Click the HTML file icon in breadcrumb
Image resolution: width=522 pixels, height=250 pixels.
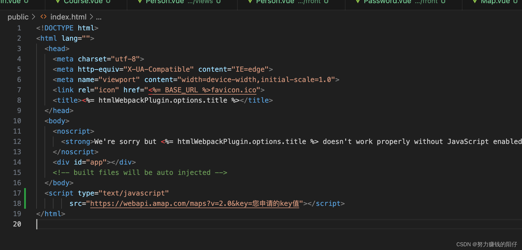pyautogui.click(x=43, y=17)
